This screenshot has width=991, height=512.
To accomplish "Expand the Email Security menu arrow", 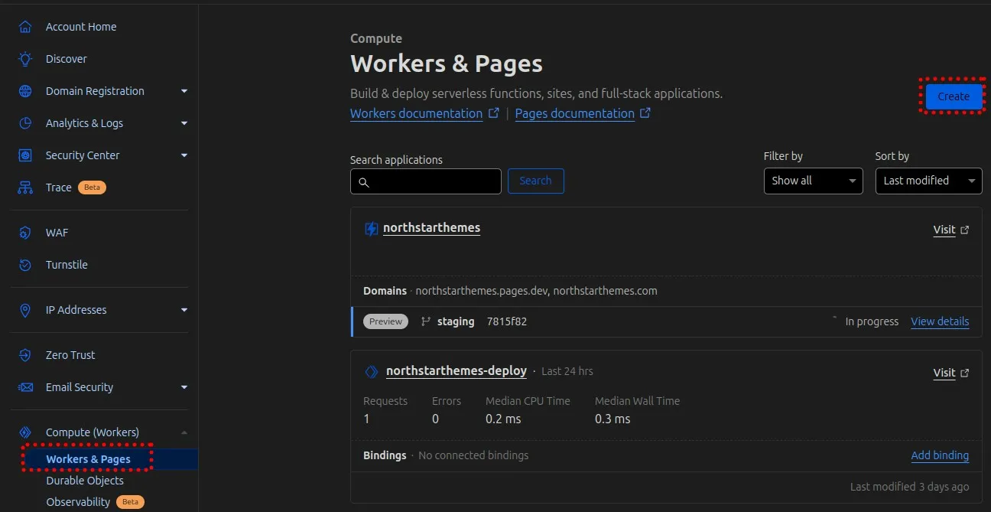I will click(x=184, y=387).
